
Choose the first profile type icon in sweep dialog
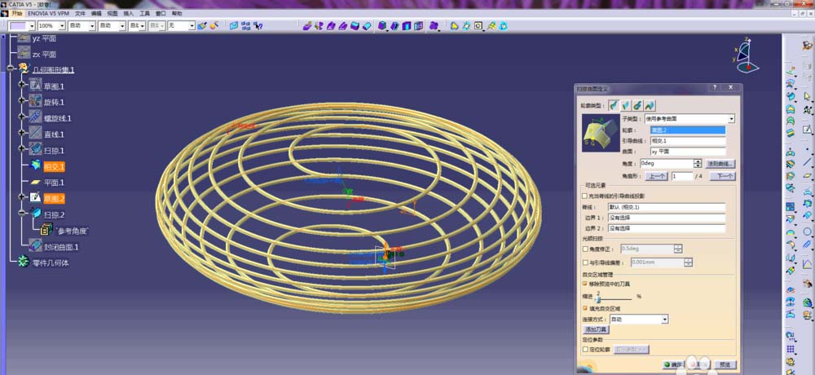pyautogui.click(x=614, y=105)
